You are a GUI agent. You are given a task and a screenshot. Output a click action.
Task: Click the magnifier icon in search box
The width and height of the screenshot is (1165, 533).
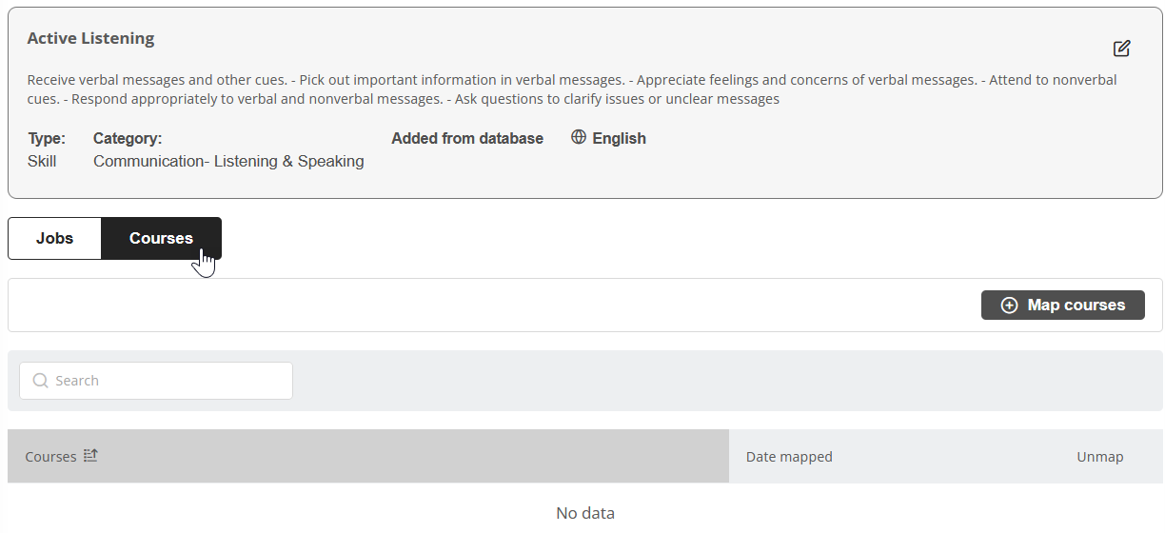click(40, 381)
